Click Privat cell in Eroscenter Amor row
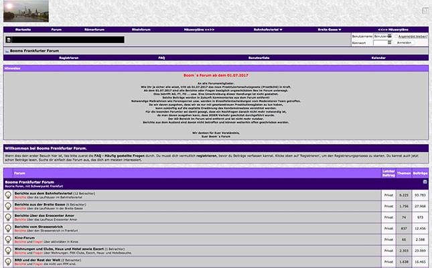 [388, 217]
